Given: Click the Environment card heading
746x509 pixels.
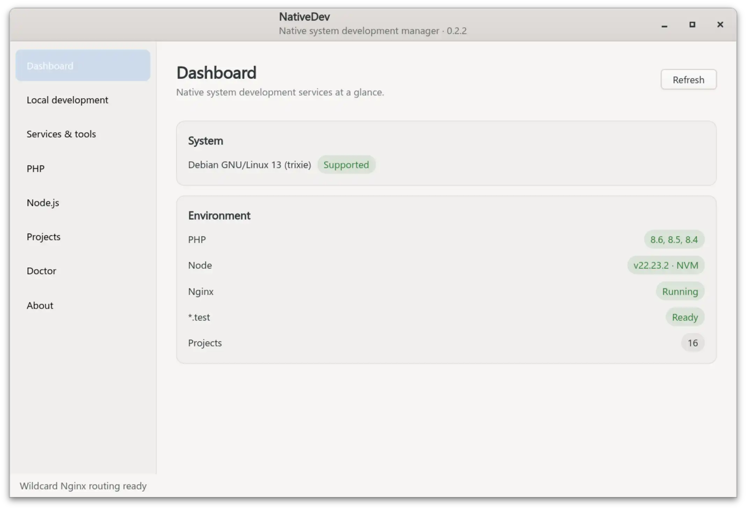Looking at the screenshot, I should point(219,215).
